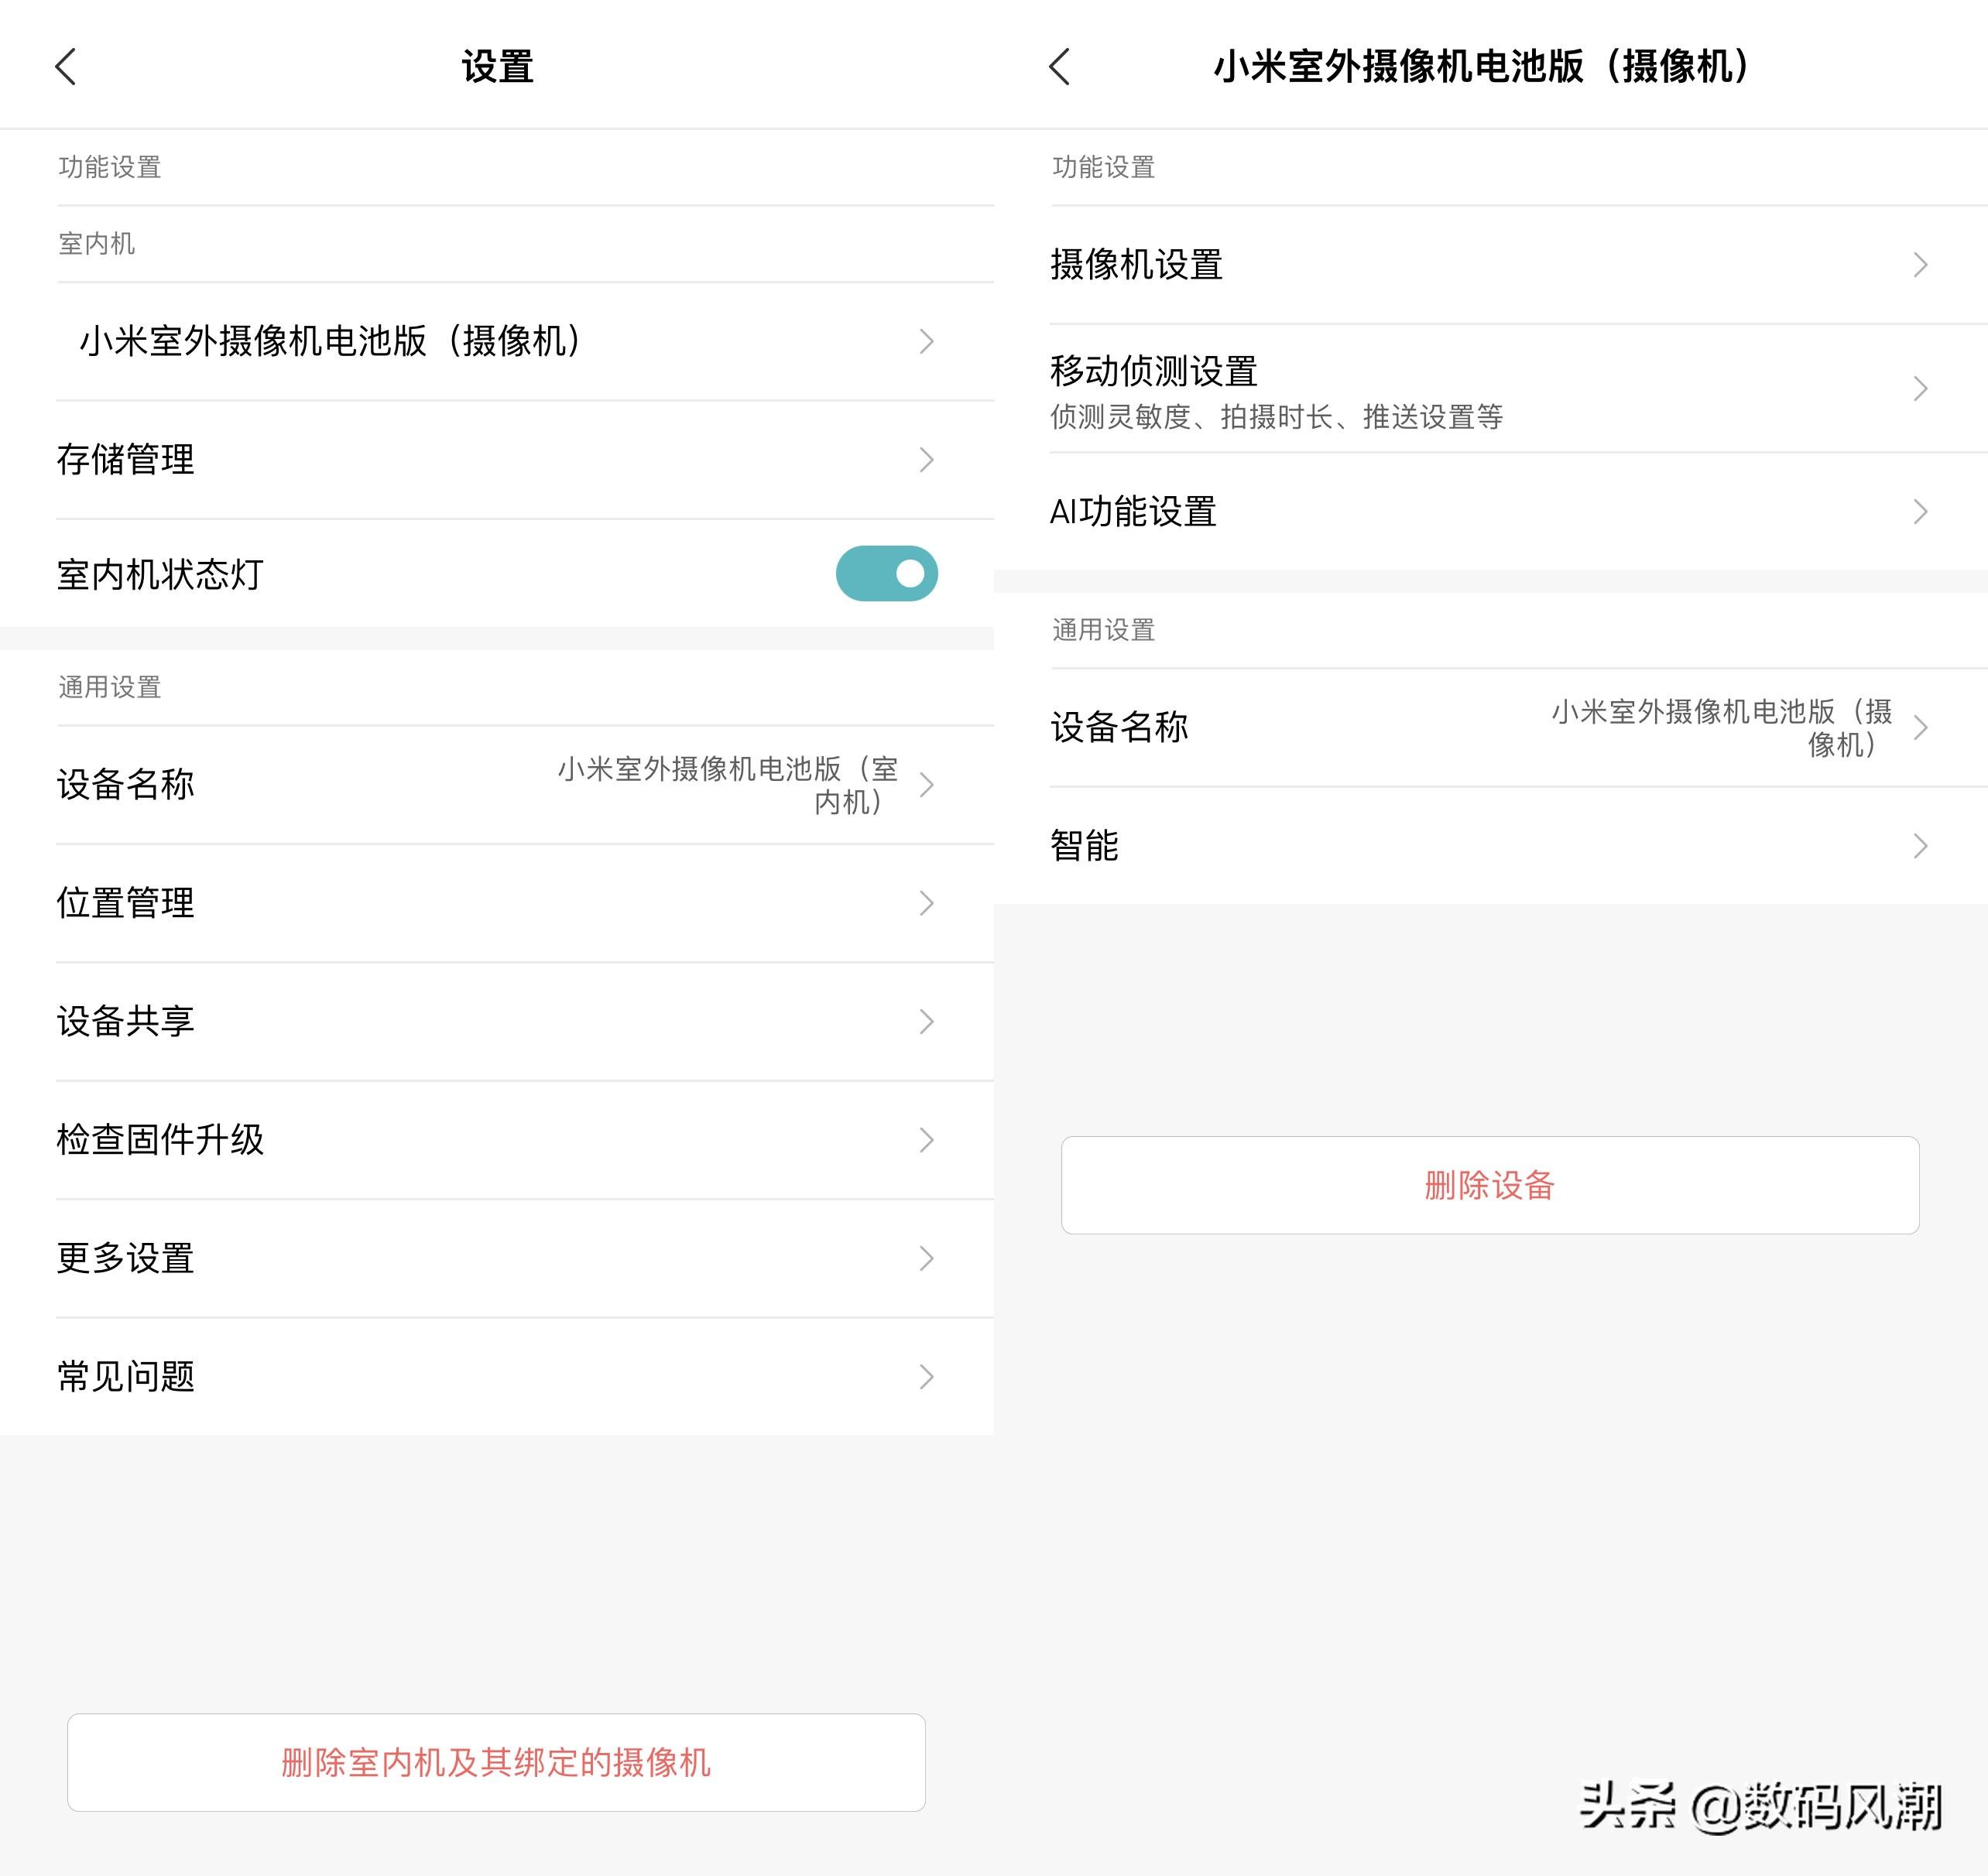Tap the 删除设备 button

pyautogui.click(x=1489, y=1185)
